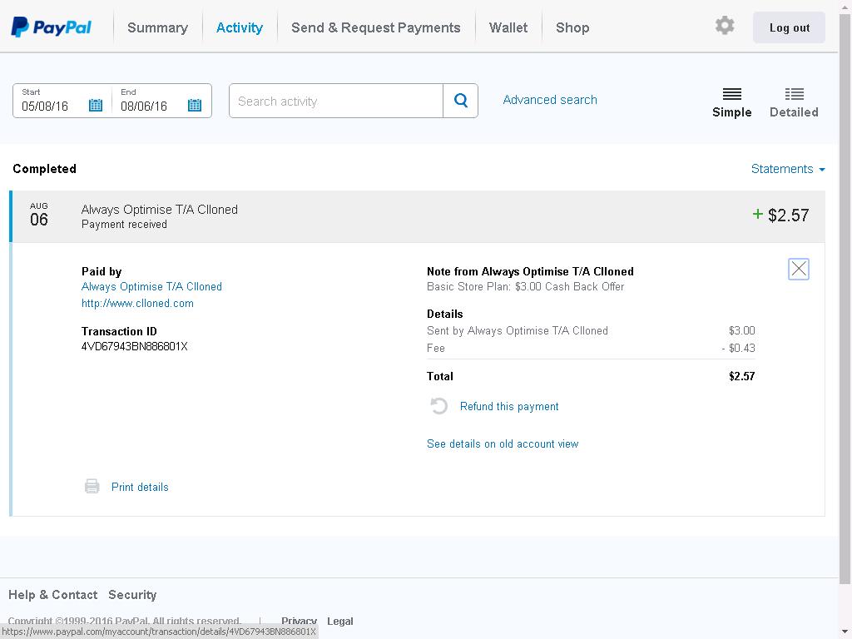Click the search magnifier button
852x639 pixels.
pyautogui.click(x=461, y=101)
